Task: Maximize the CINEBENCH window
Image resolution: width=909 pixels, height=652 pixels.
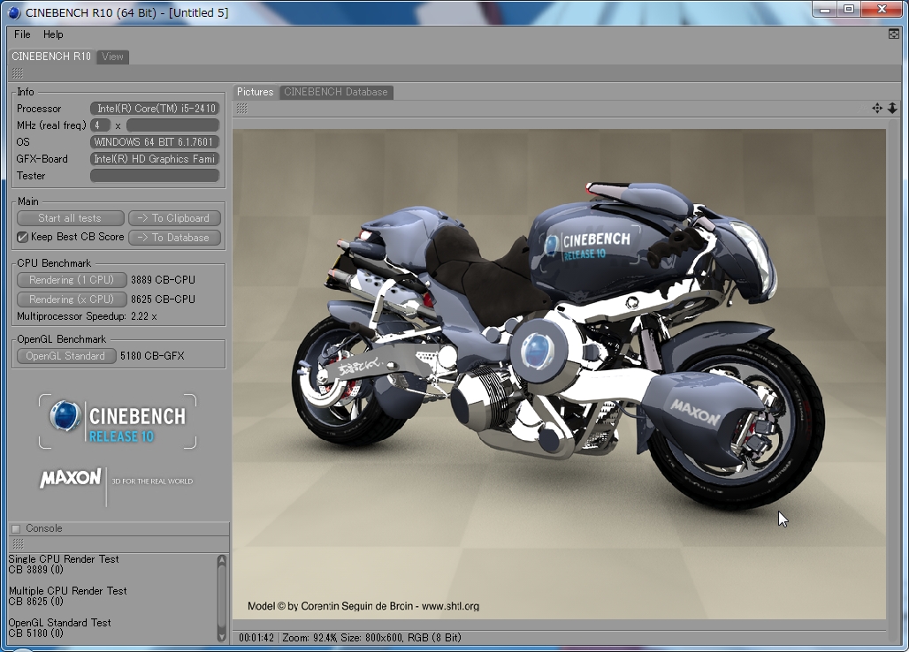Action: tap(849, 9)
